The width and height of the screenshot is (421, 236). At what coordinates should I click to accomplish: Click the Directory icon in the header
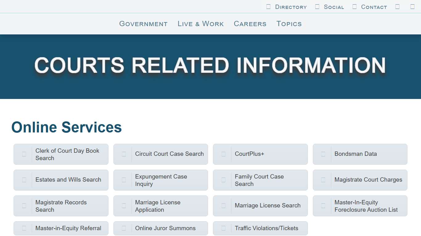268,6
